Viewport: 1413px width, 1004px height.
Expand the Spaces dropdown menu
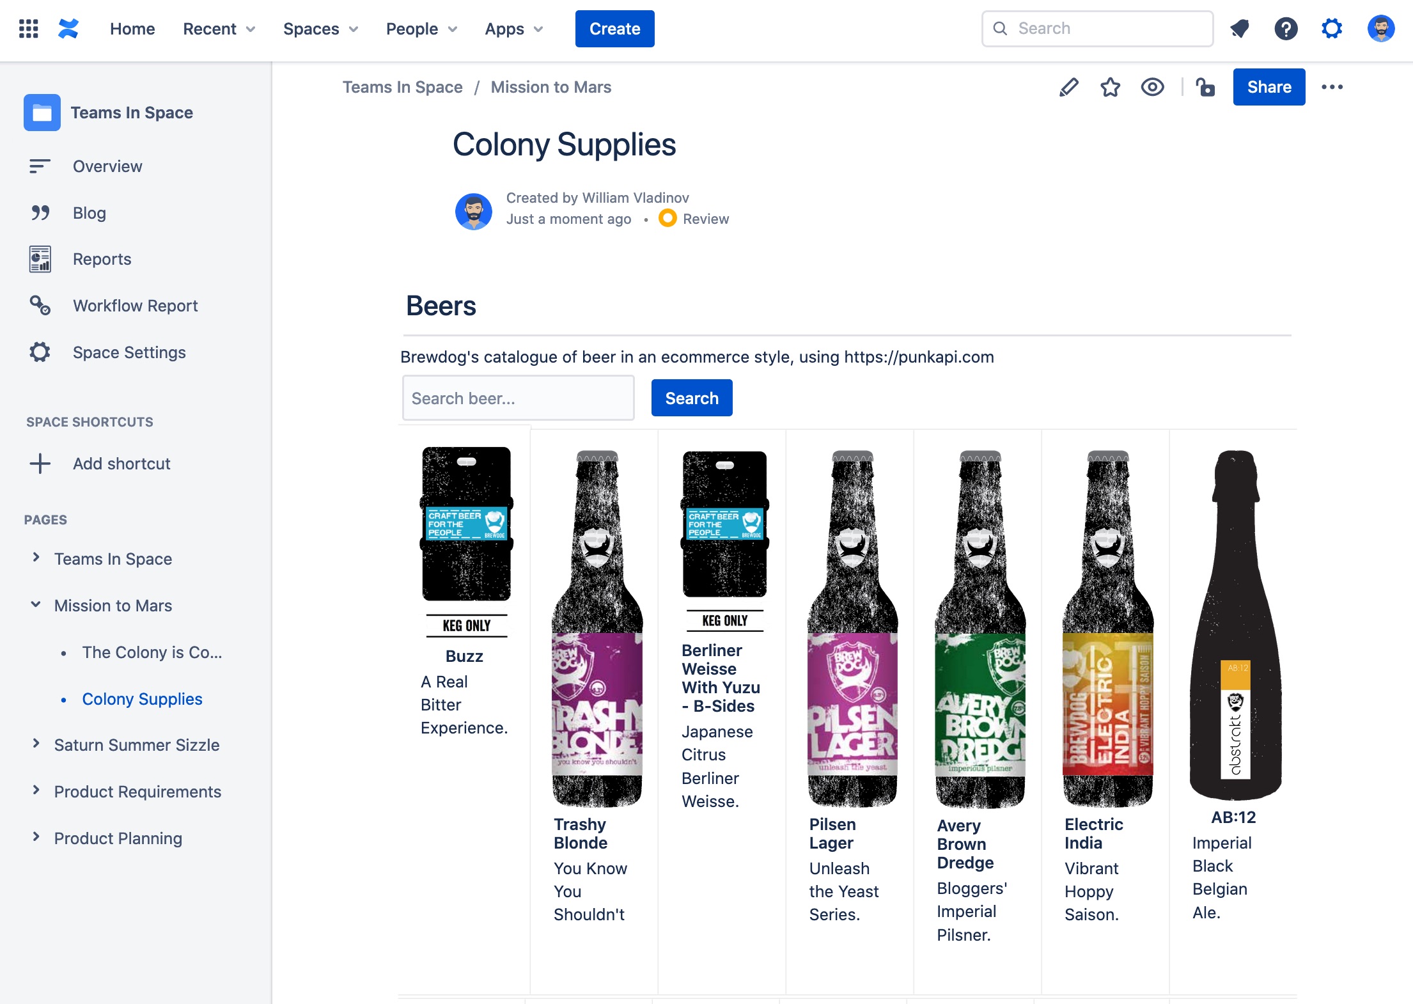(x=320, y=29)
